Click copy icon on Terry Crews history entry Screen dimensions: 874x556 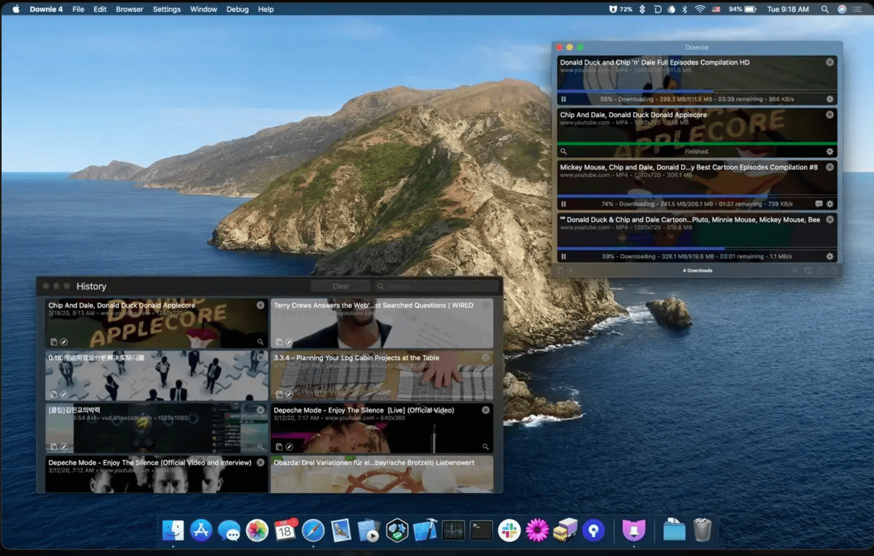coord(279,342)
